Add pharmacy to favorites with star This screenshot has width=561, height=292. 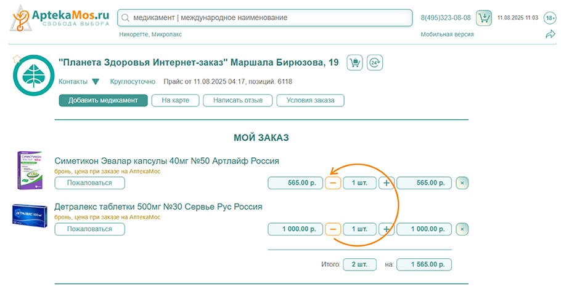[x=17, y=59]
